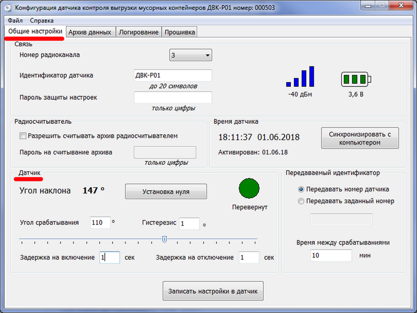This screenshot has width=417, height=313.
Task: Click the application icon in the title bar
Action: 8,8
